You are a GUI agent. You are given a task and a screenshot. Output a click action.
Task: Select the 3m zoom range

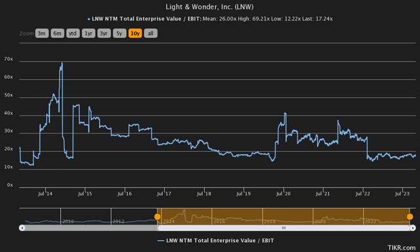[42, 33]
